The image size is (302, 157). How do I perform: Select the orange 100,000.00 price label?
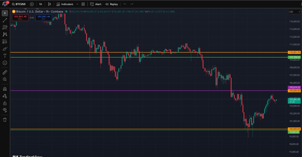[294, 129]
